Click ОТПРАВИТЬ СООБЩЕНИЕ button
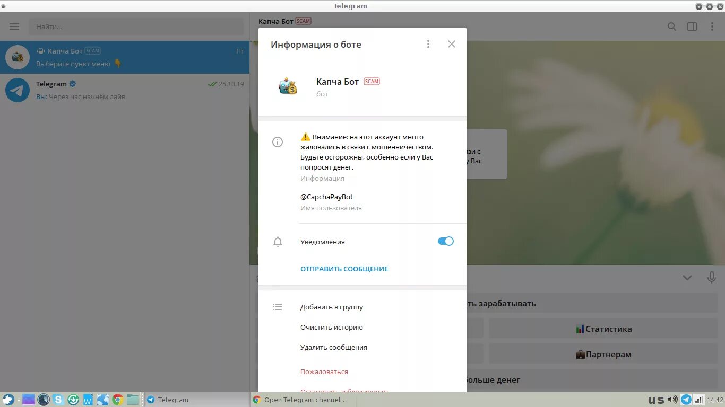 pos(344,269)
